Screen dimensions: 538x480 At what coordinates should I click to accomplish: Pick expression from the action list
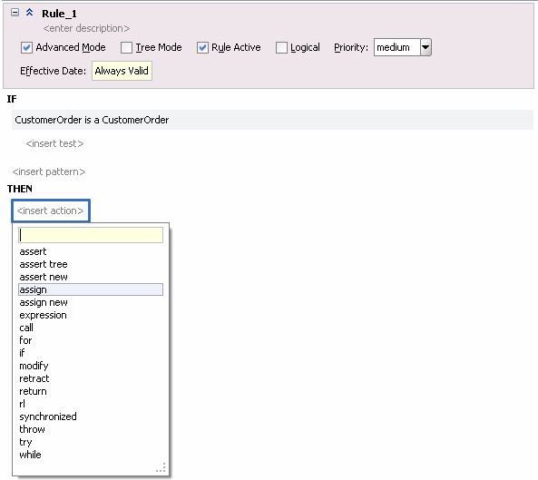point(91,315)
